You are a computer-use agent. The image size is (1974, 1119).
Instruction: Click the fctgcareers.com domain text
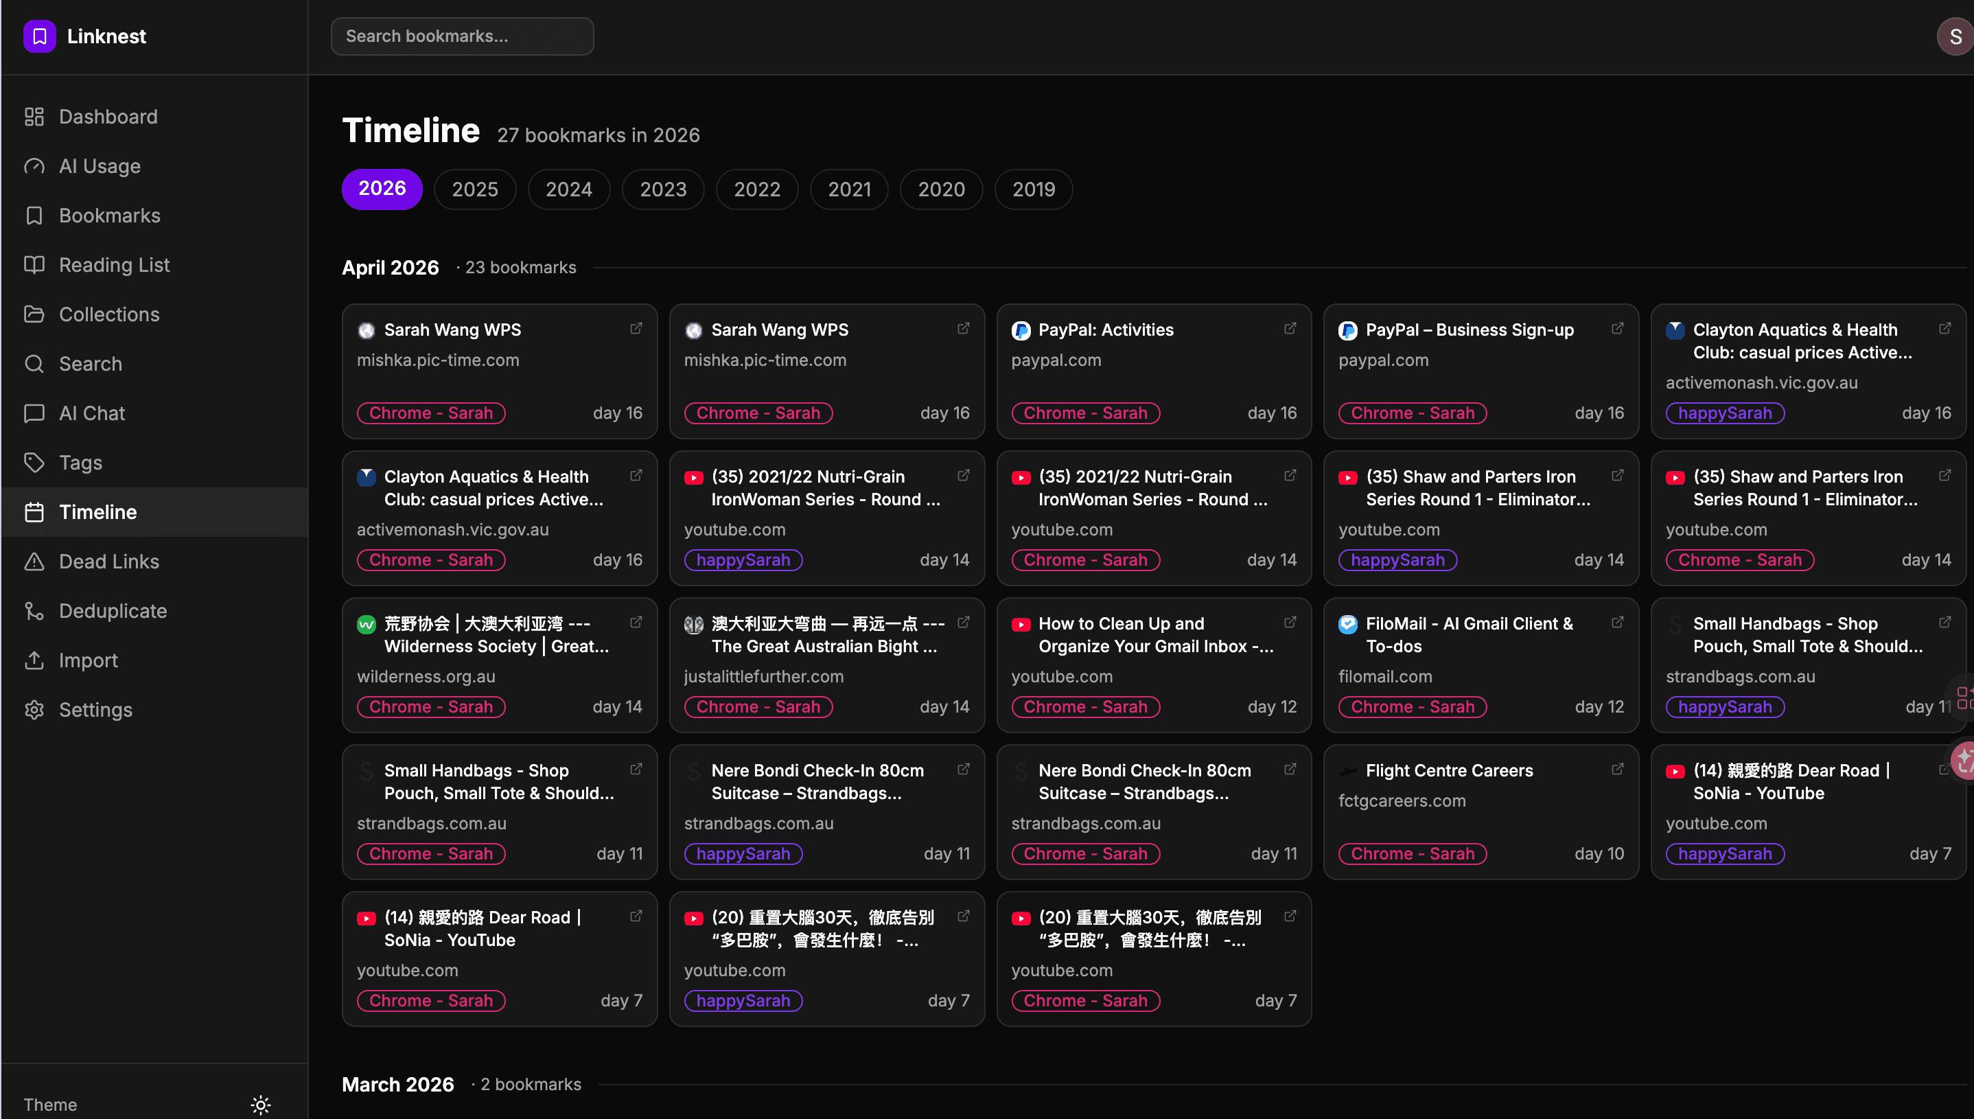1402,801
